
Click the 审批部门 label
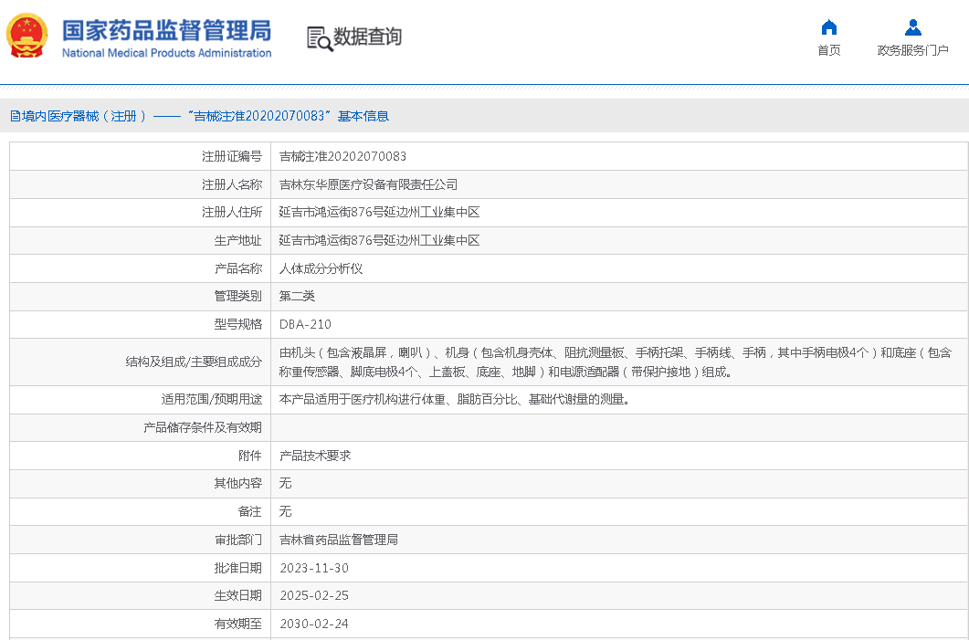pyautogui.click(x=238, y=540)
